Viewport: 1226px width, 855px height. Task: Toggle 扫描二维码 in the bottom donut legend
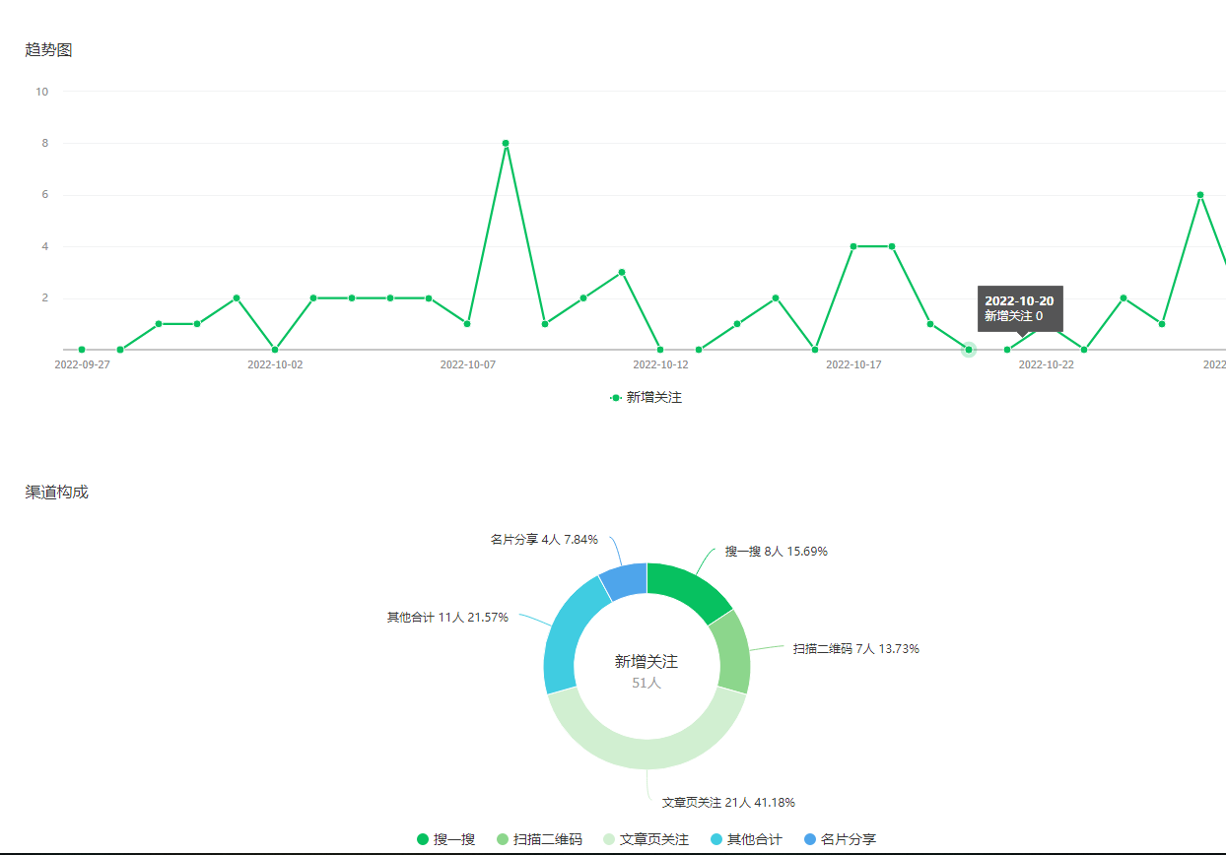pos(539,839)
